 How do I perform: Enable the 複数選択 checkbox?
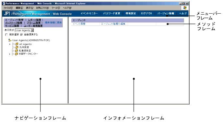pos(6,35)
